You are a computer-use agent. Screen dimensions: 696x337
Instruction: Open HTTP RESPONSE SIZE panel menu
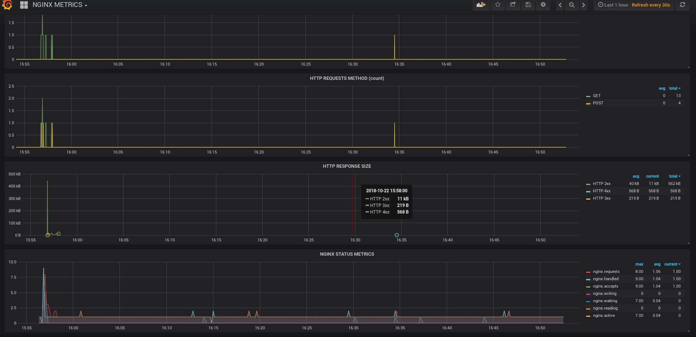347,166
